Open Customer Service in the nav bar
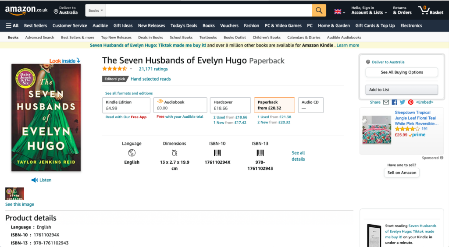 tap(70, 25)
